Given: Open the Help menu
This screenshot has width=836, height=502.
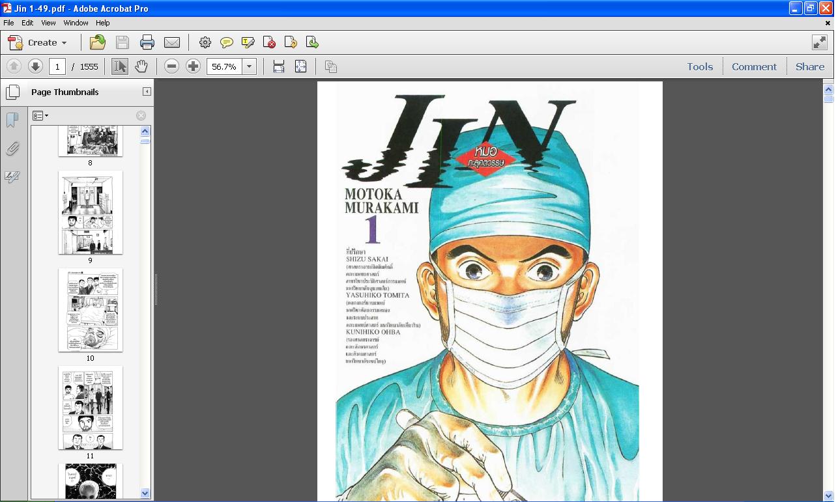Looking at the screenshot, I should click(x=103, y=23).
